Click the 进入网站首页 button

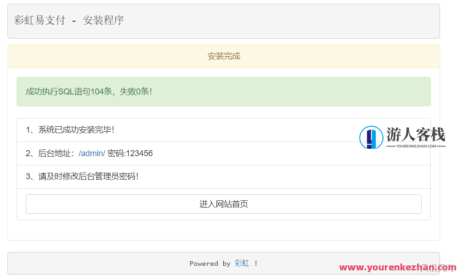pyautogui.click(x=224, y=204)
